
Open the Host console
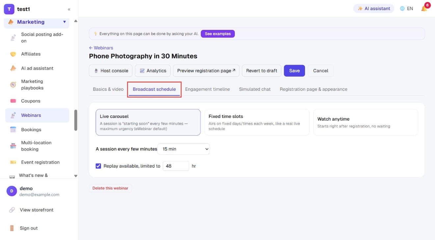point(111,71)
